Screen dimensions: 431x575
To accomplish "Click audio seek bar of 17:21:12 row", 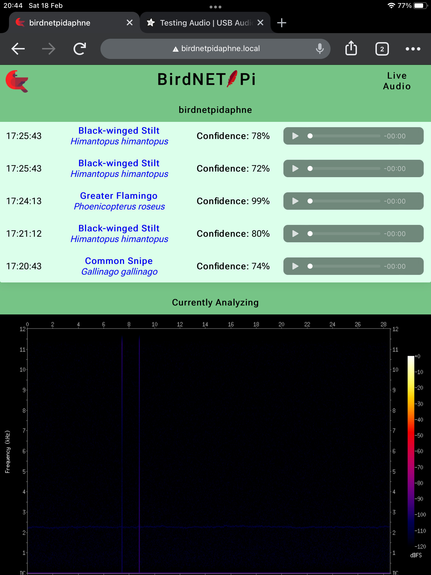I will pyautogui.click(x=345, y=234).
